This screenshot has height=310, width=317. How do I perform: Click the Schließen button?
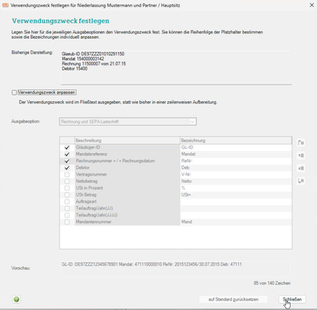pyautogui.click(x=292, y=299)
